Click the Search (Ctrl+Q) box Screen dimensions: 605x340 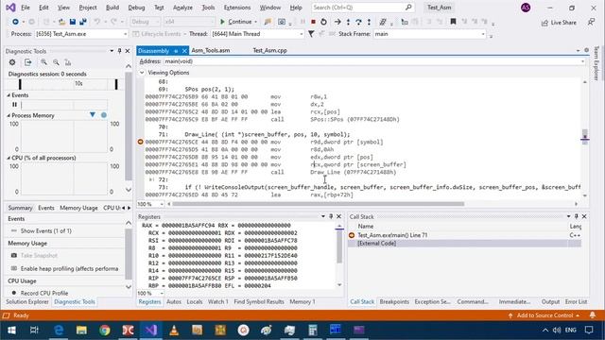[362, 8]
